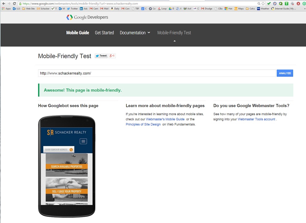Open the Weather bookmark

(x=263, y=9)
